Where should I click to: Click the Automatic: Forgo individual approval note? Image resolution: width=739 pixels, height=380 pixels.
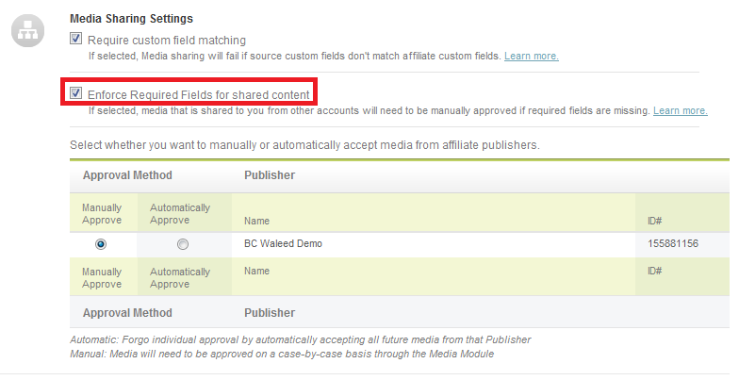pos(300,339)
